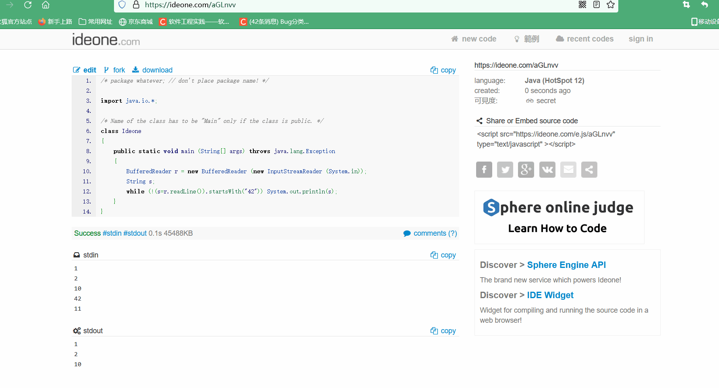The height and width of the screenshot is (388, 719).
Task: Download the source code
Action: [x=152, y=70]
